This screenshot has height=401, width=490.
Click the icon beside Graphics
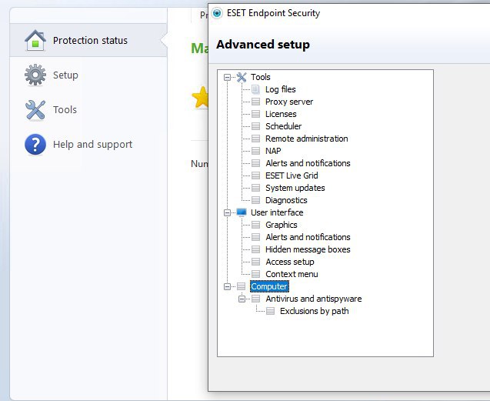pos(255,225)
